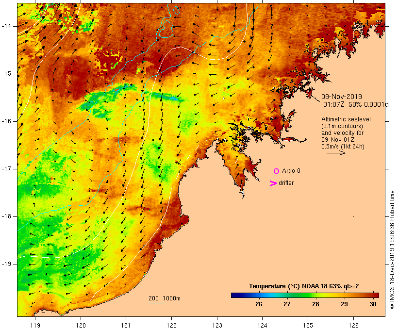Screen dimensions: 398x330
Task: Click the longitude axis label 126
Action: point(353,325)
